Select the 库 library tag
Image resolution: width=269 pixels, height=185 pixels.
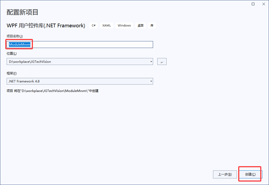click(x=151, y=25)
